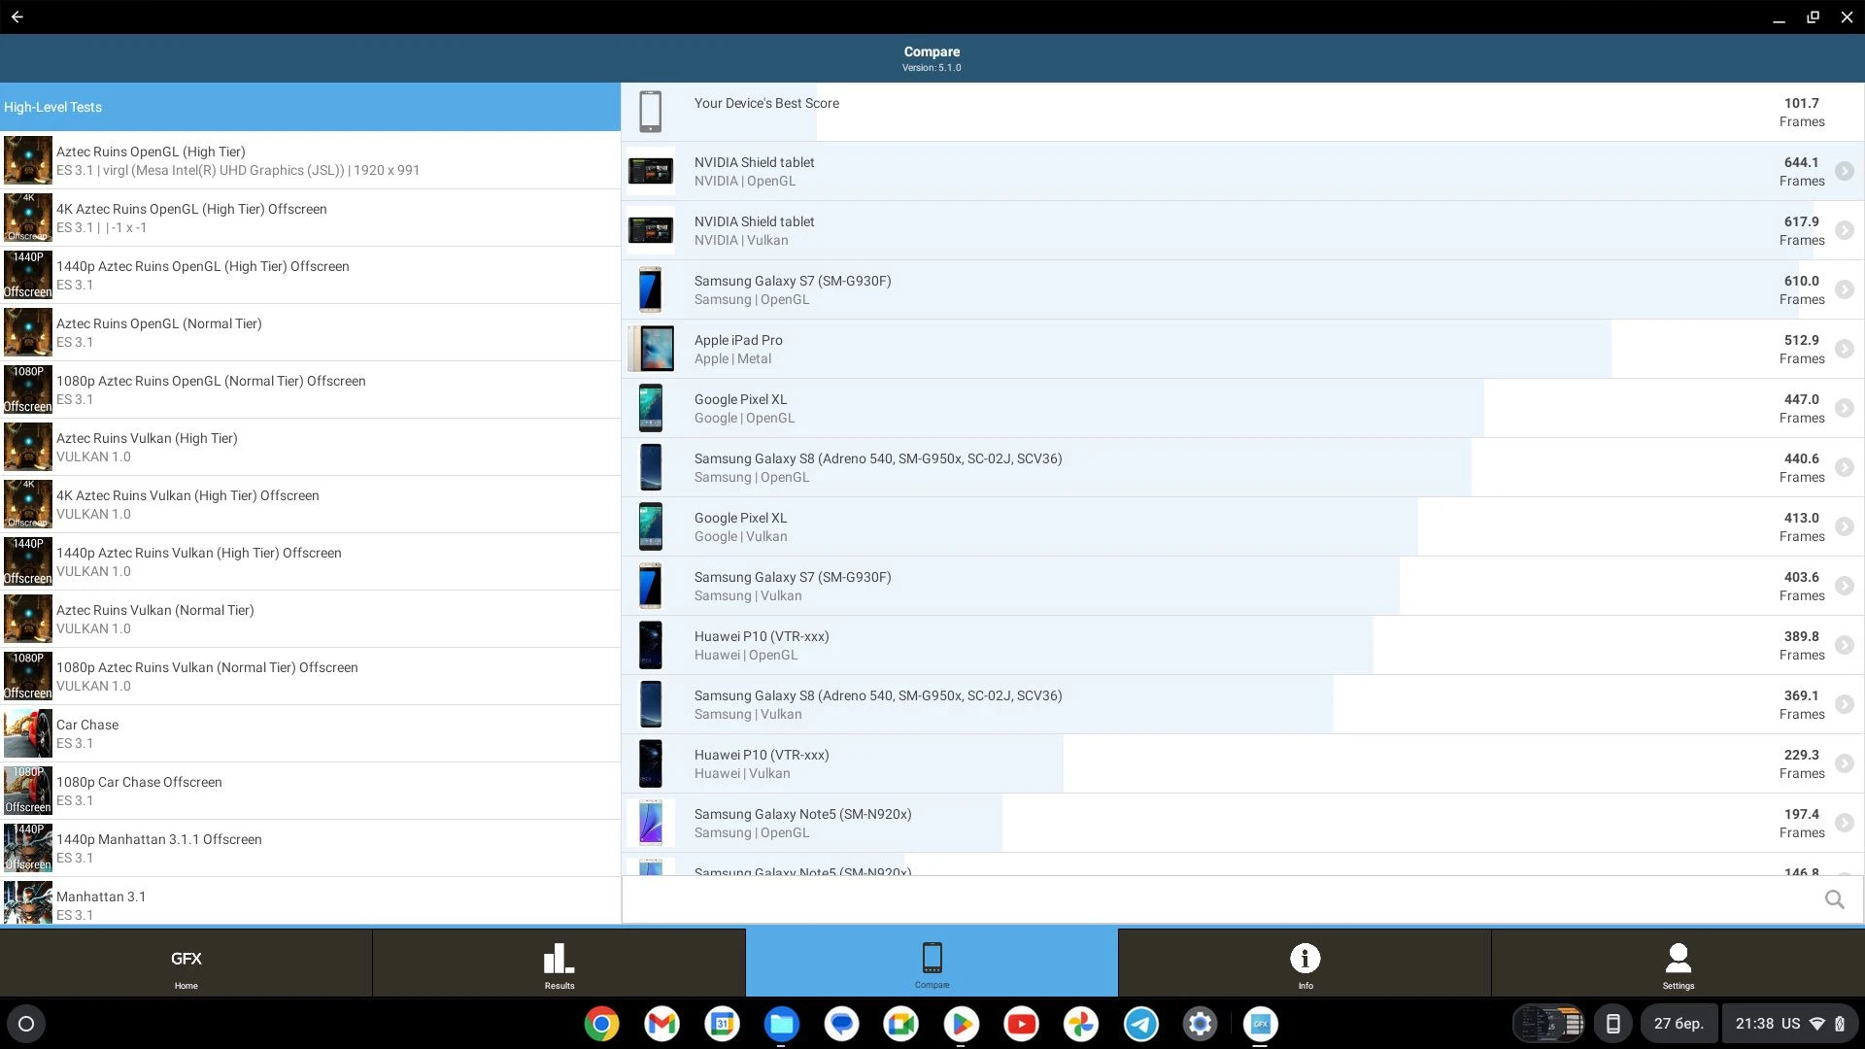Click 1080p Aztec Ruins Vulkan Offscreen thumbnail

tap(28, 676)
